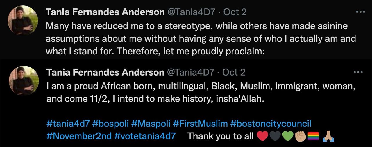Click the @Tania4D7 handle in second tweet

pyautogui.click(x=190, y=72)
